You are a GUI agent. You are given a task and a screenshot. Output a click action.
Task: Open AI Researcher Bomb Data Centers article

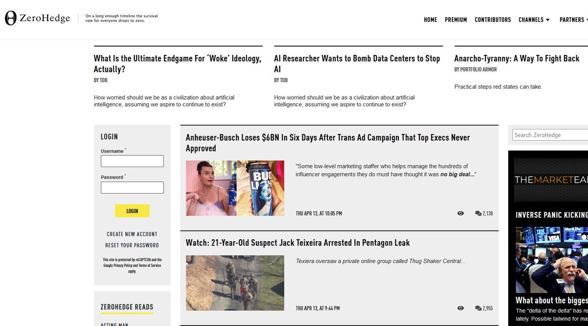[x=357, y=64]
